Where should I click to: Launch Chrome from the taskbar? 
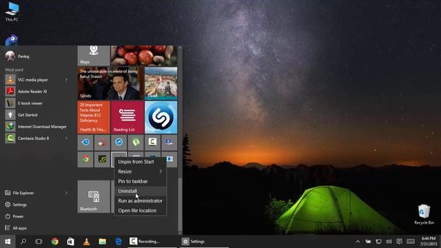[55, 242]
